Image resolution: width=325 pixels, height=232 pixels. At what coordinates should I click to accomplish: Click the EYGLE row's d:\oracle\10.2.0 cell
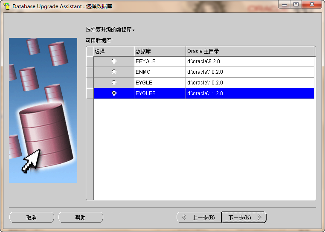[x=250, y=83]
